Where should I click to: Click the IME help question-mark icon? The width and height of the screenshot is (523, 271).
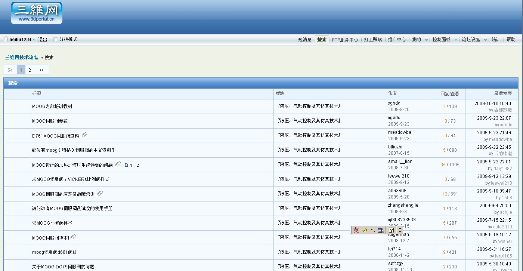391,230
